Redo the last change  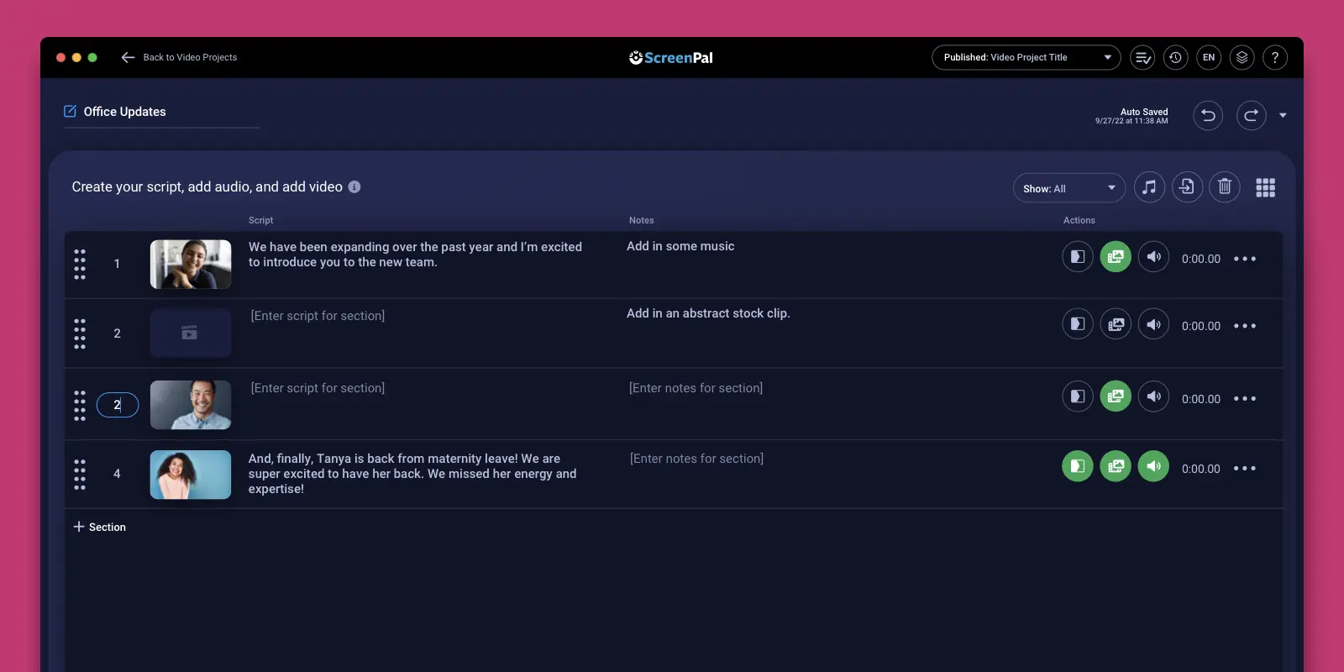(x=1251, y=115)
